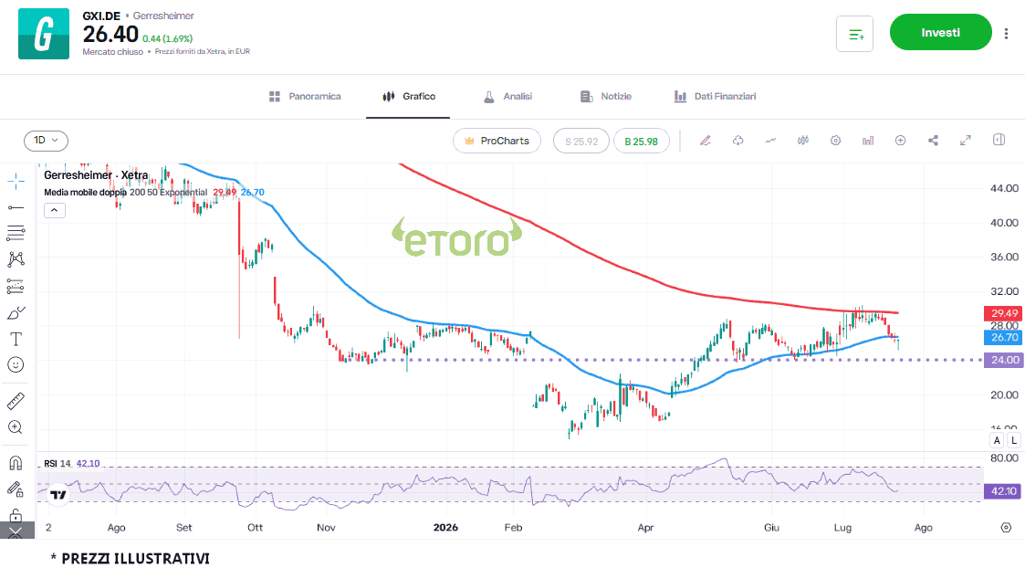
Task: Open chart settings gear icon
Action: click(835, 141)
